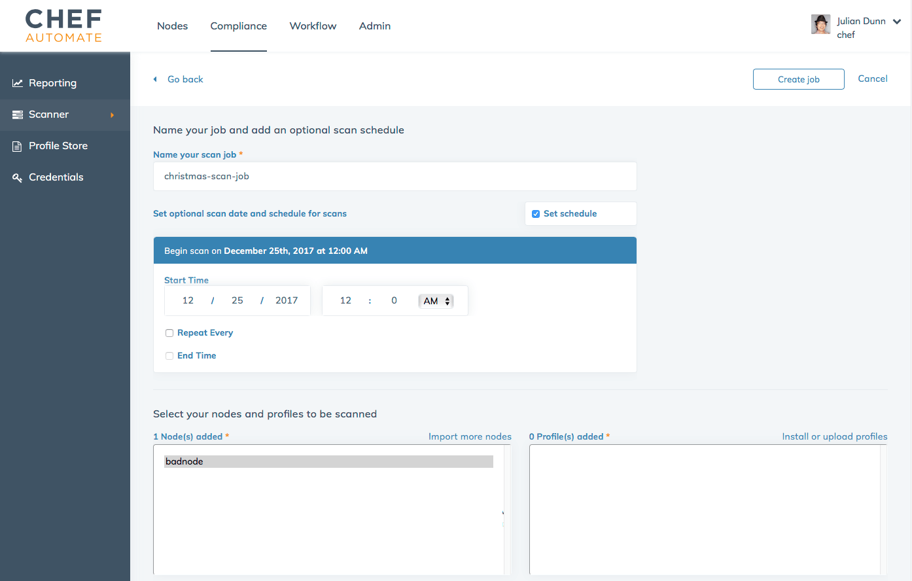Click the back arrow beside Go back
This screenshot has width=912, height=581.
coord(155,79)
